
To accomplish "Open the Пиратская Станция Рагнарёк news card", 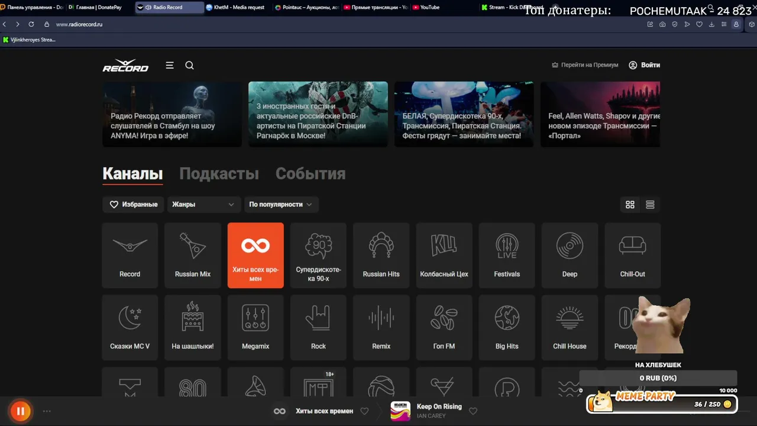I will pos(318,114).
